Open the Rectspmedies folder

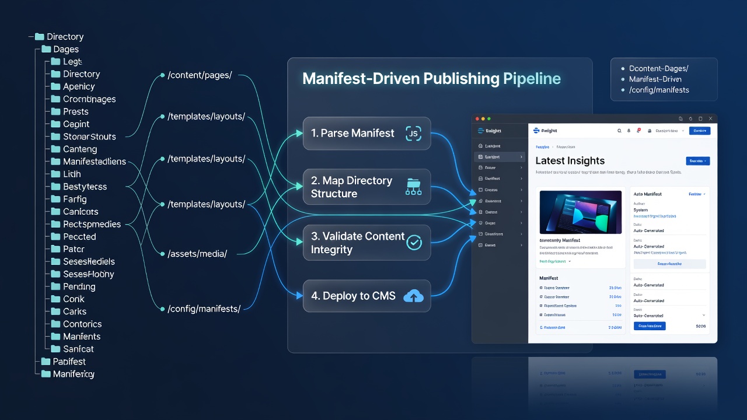(86, 224)
